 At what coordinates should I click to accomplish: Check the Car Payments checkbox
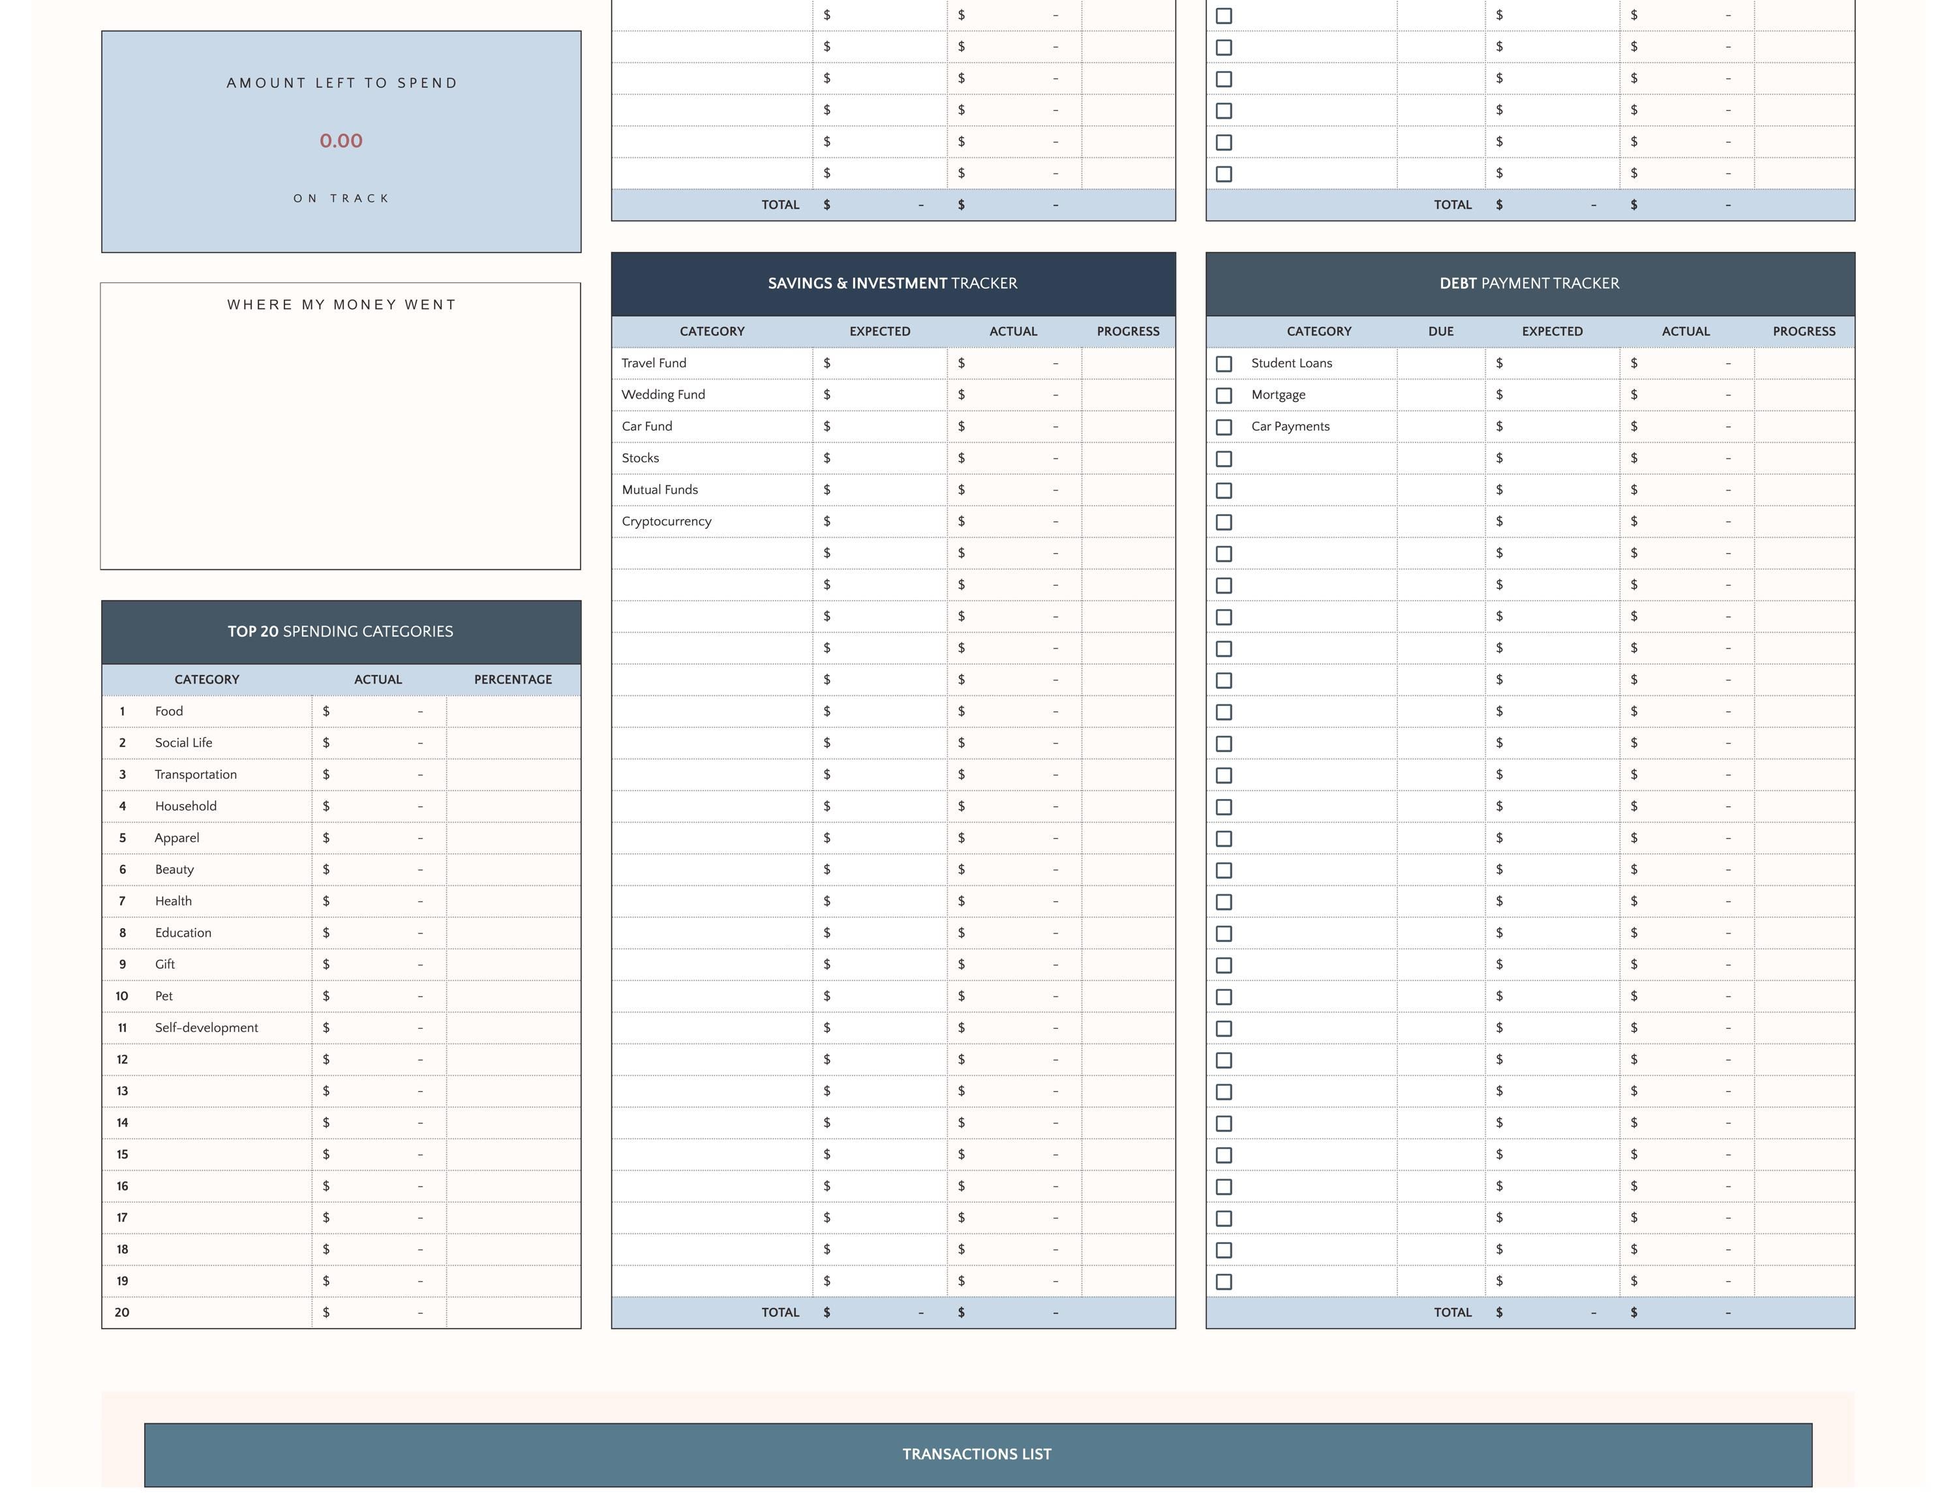click(1224, 427)
